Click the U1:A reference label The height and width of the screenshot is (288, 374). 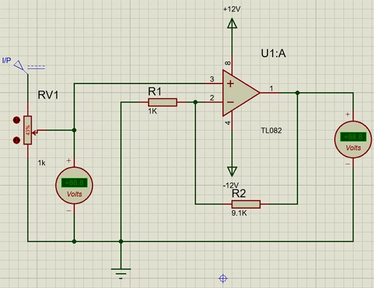(274, 54)
